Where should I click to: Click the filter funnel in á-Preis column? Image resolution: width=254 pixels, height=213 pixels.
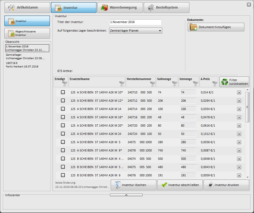(x=215, y=84)
